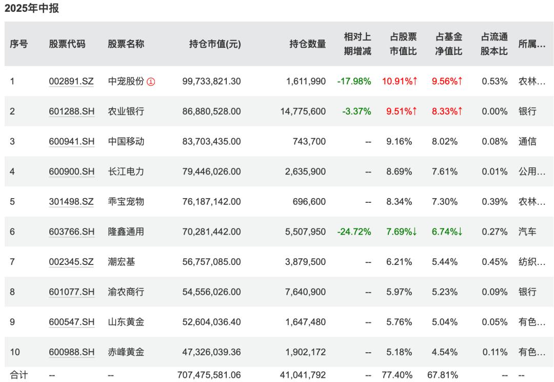The image size is (554, 382).
Task: Click the 股票名称 column header
Action: click(x=126, y=44)
